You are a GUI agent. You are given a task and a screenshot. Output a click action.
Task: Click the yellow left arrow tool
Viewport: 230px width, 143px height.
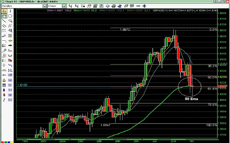[x=10, y=41]
